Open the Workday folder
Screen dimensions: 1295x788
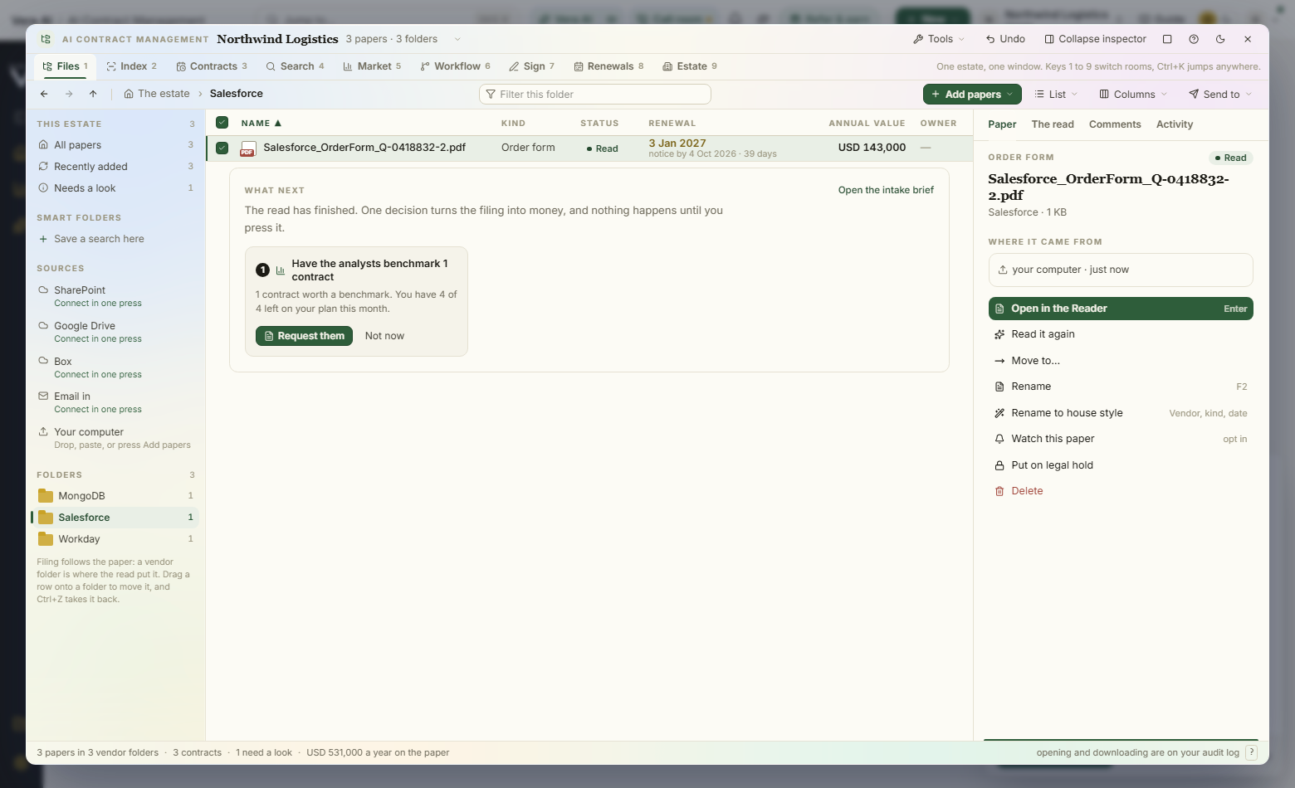[116, 539]
